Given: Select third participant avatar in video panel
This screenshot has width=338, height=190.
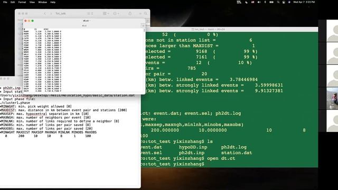Looking at the screenshot, I should click(332, 76).
